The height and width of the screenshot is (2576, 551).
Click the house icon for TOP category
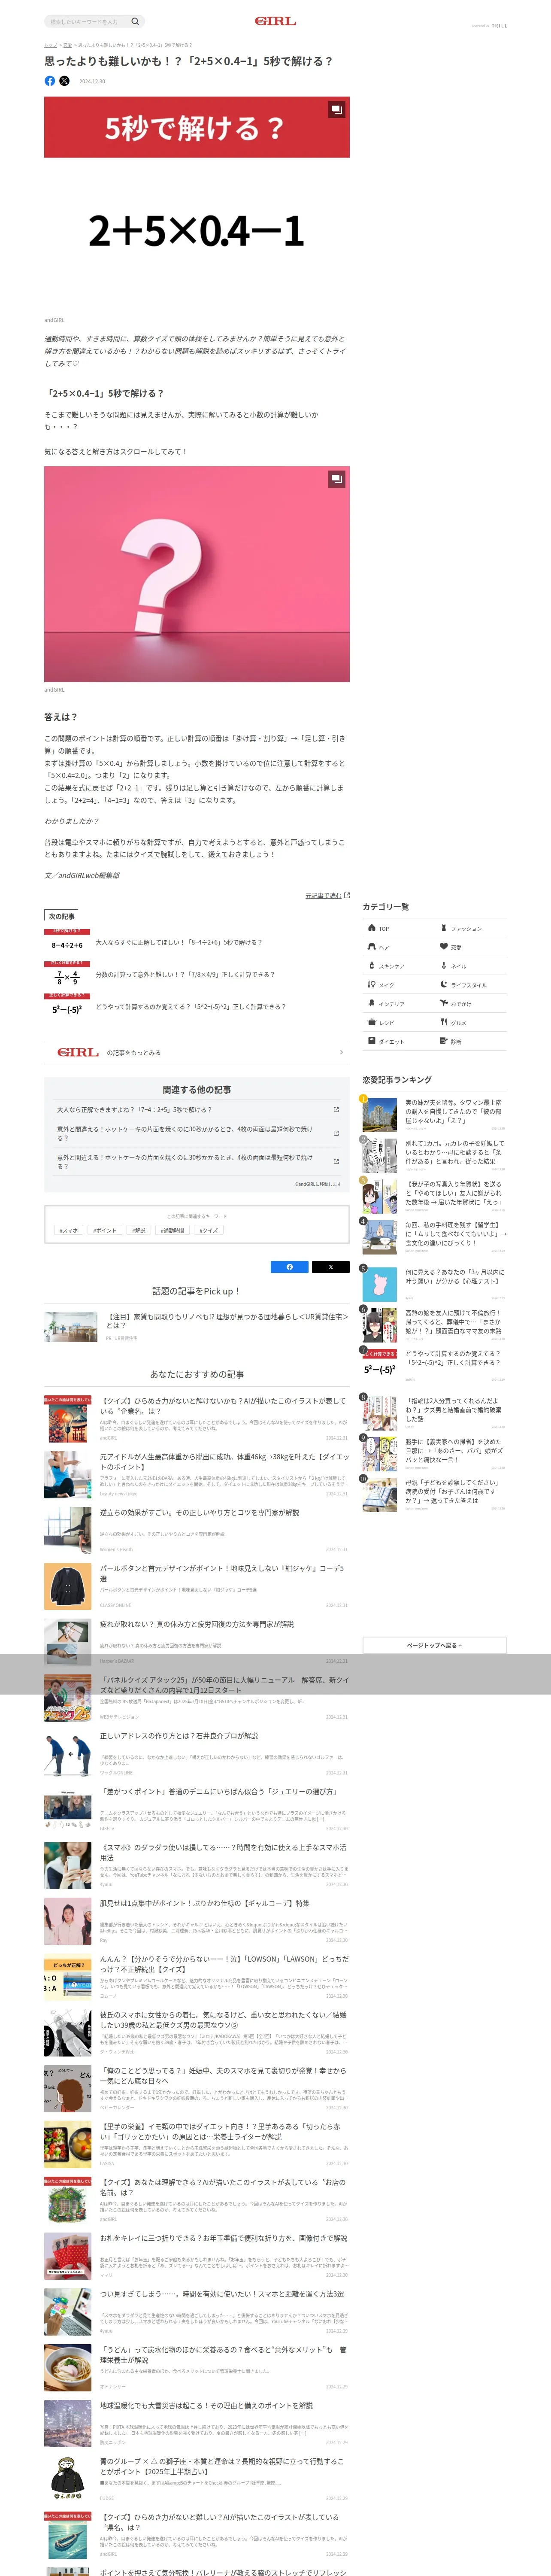372,928
